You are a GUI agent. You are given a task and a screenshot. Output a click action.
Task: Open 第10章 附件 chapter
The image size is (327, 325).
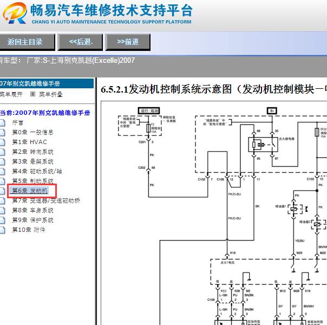point(28,230)
